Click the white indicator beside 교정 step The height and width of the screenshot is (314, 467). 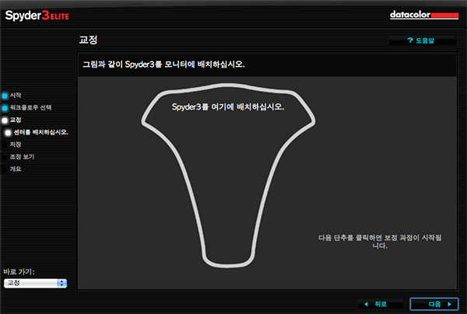(x=5, y=120)
